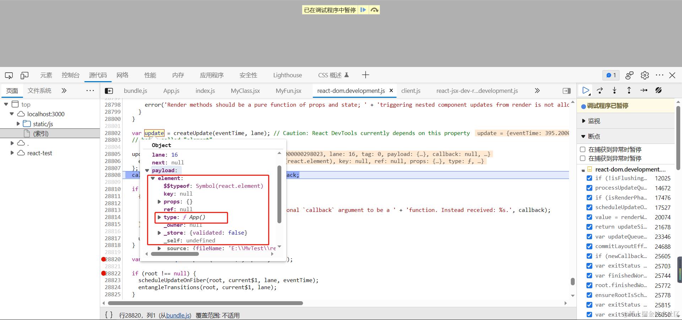Open the issues counter badge
The height and width of the screenshot is (320, 682).
pyautogui.click(x=611, y=75)
